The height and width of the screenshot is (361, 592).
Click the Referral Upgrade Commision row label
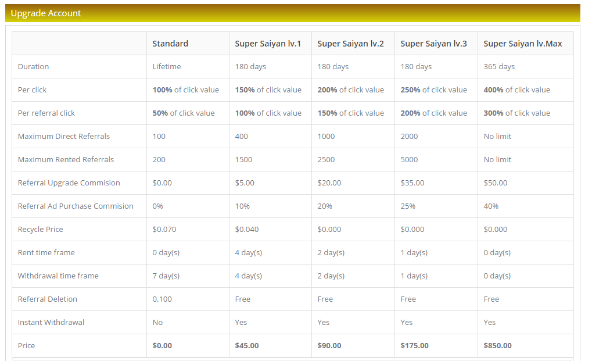click(x=69, y=183)
